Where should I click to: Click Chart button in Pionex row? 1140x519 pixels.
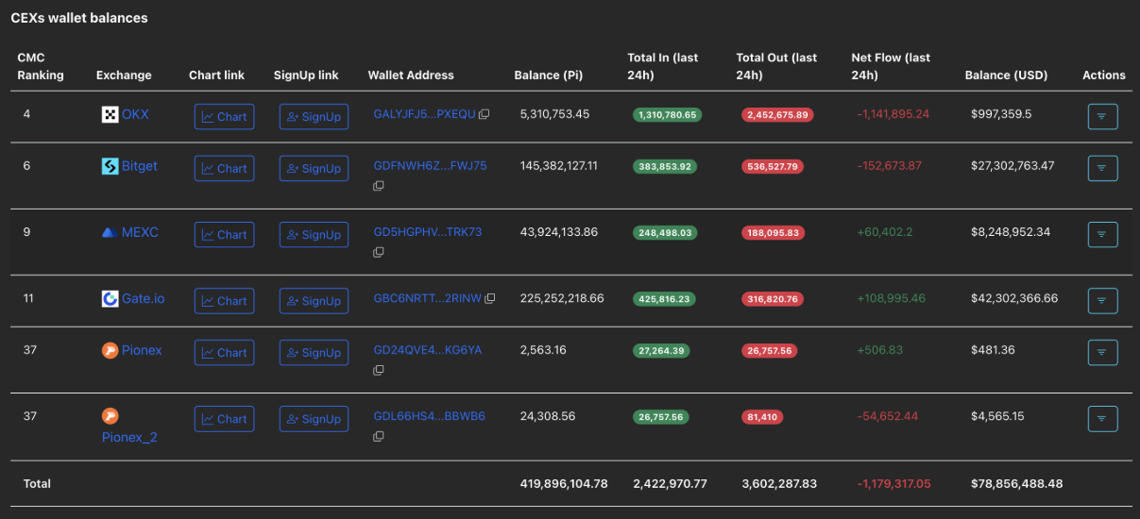click(x=224, y=352)
